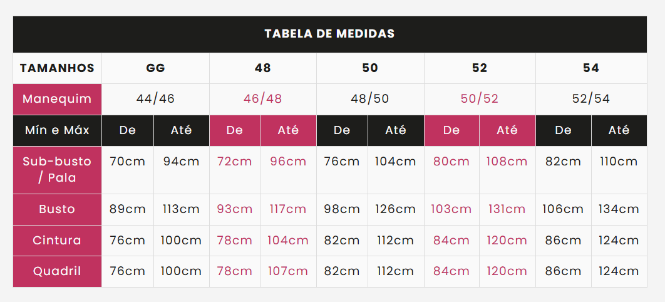The height and width of the screenshot is (302, 665).
Task: Select the 117cm busto value
Action: [288, 209]
